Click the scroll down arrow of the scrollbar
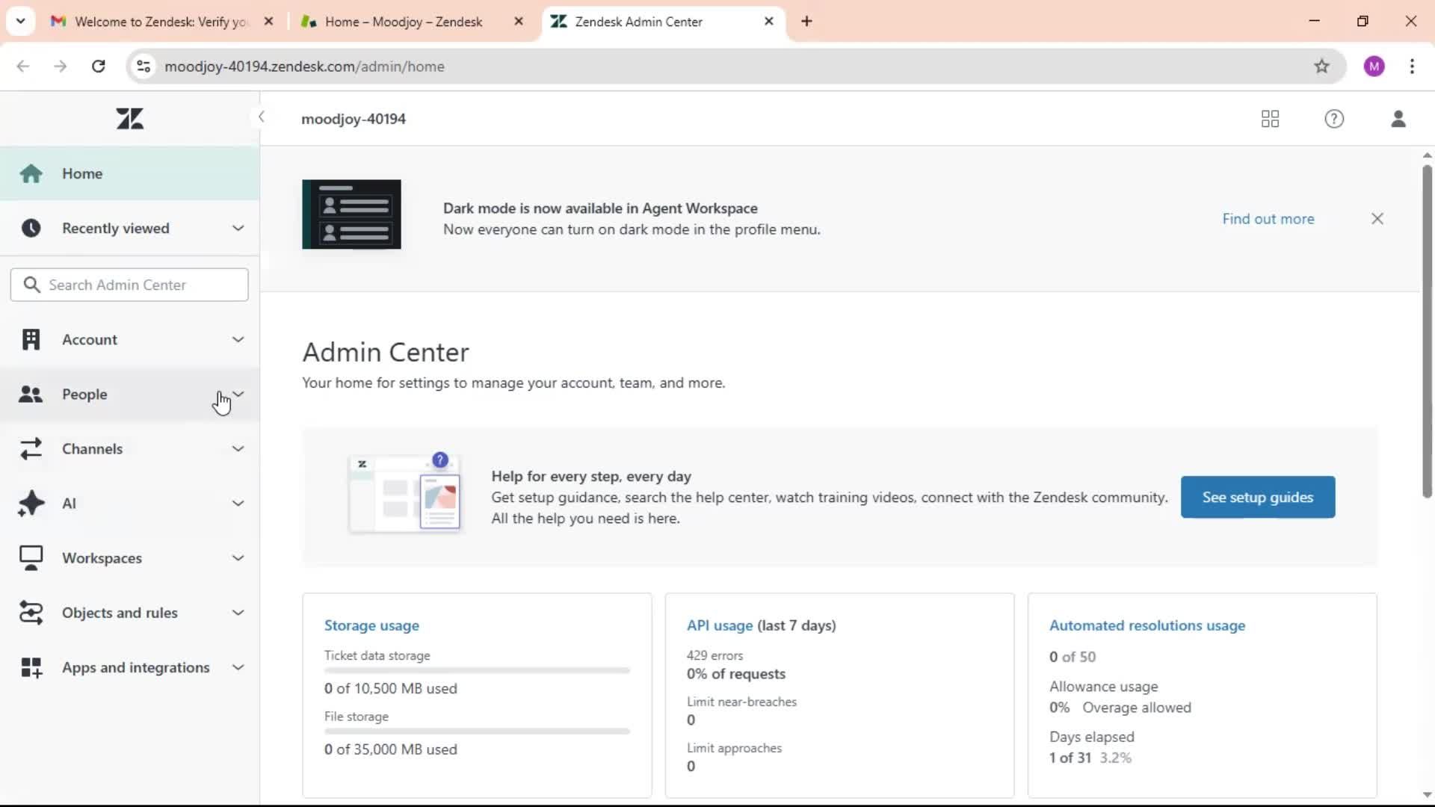Viewport: 1435px width, 807px height. tap(1427, 795)
